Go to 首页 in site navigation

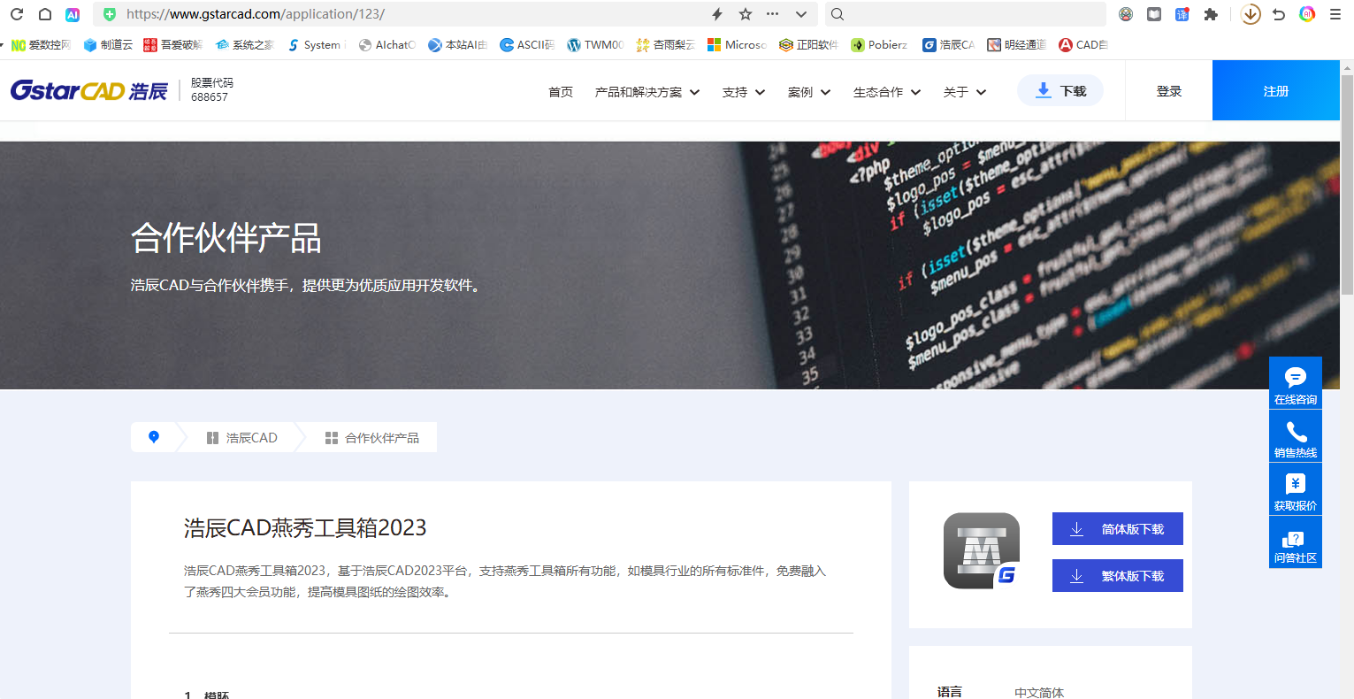(x=561, y=92)
